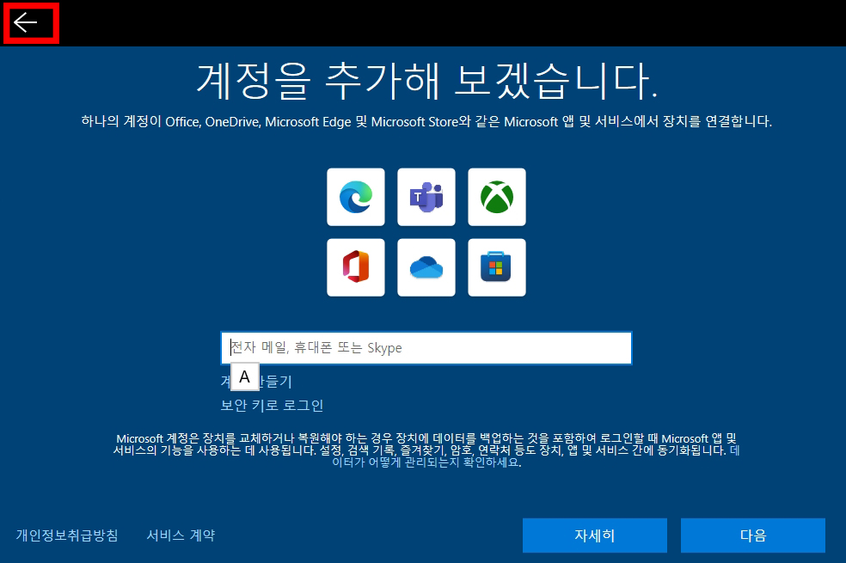Screen dimensions: 846x563
Task: Click the Microsoft Teams icon tile
Action: pyautogui.click(x=426, y=197)
